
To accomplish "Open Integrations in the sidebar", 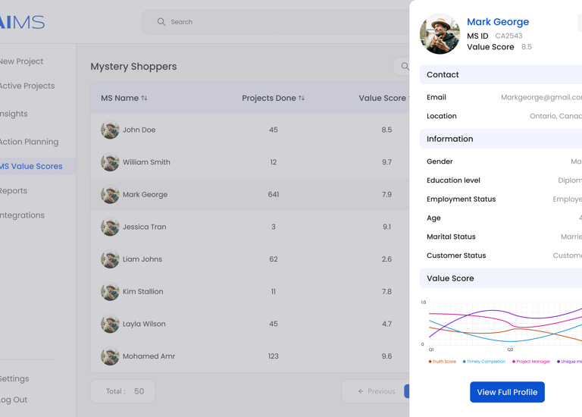I will pos(22,215).
